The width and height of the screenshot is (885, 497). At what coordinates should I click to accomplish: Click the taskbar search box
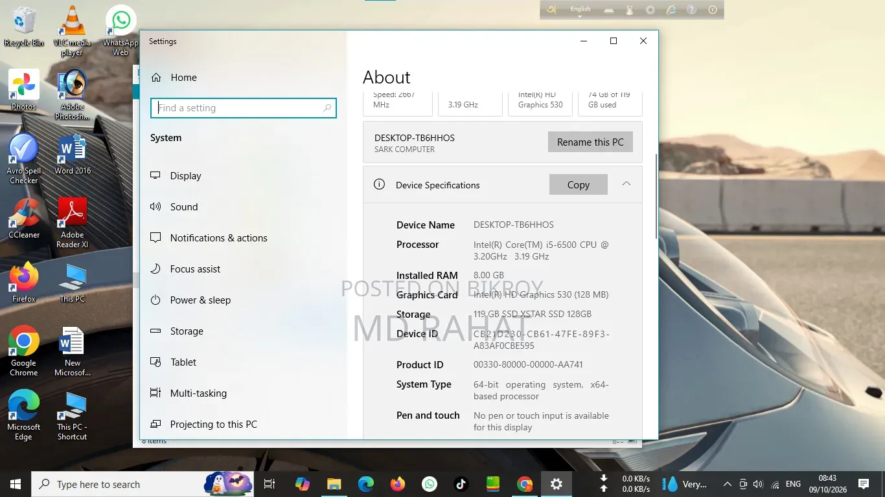pyautogui.click(x=143, y=484)
